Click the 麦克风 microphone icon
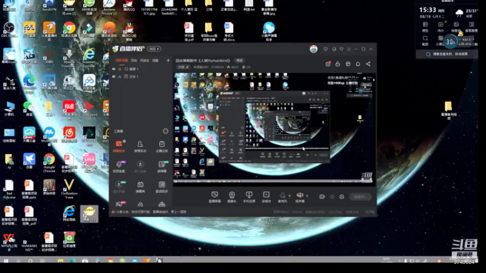 (282, 197)
